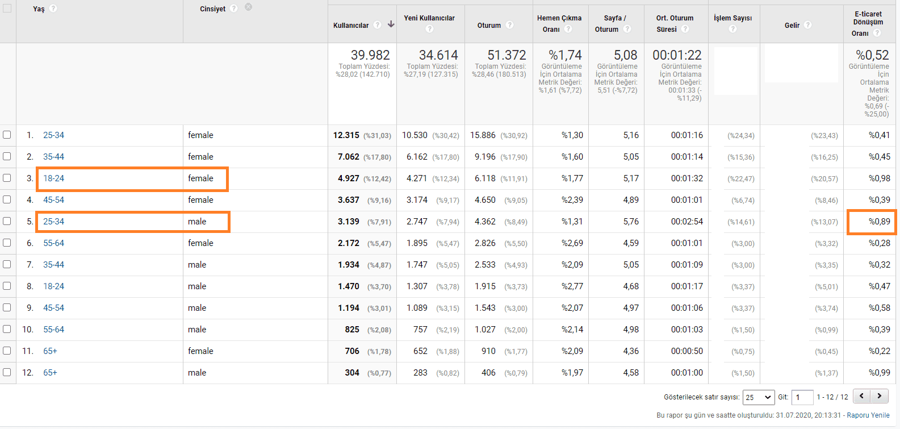Screen dimensions: 900x429
Task: Tick the checkbox for row 1 (25-34 female)
Action: (x=7, y=135)
